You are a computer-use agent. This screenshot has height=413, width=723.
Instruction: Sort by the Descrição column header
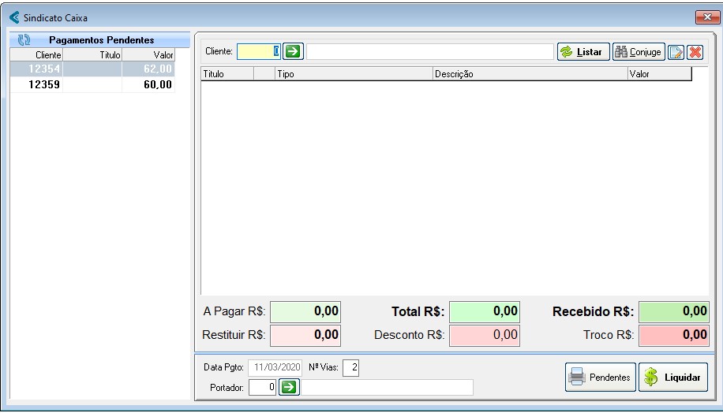pyautogui.click(x=529, y=74)
